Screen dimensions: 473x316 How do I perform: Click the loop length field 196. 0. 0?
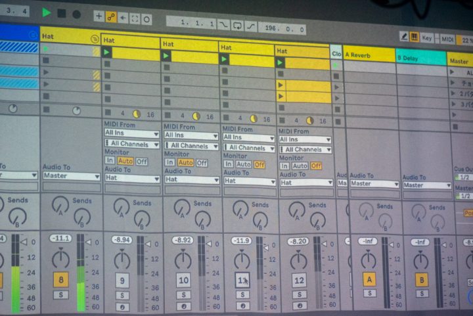282,29
